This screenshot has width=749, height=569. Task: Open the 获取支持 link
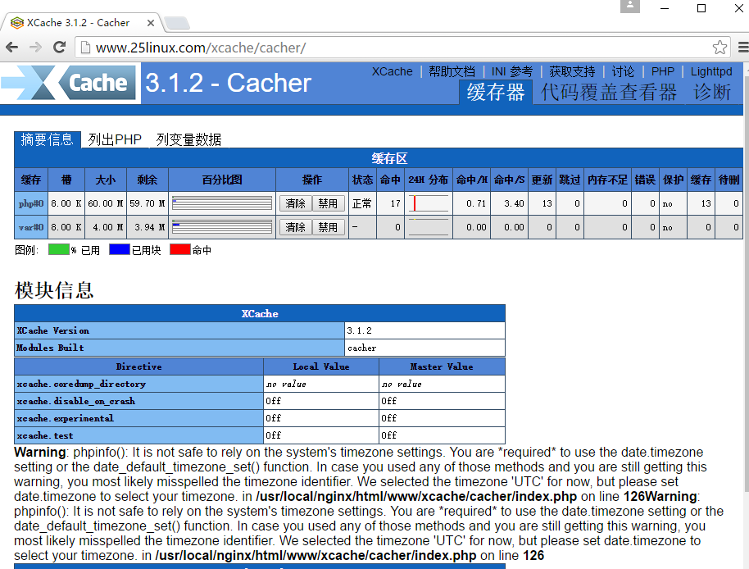(572, 71)
